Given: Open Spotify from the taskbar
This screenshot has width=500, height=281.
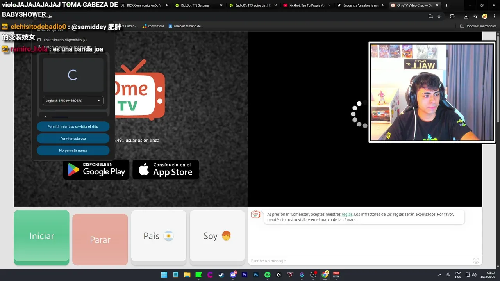Looking at the screenshot, I should (268, 275).
